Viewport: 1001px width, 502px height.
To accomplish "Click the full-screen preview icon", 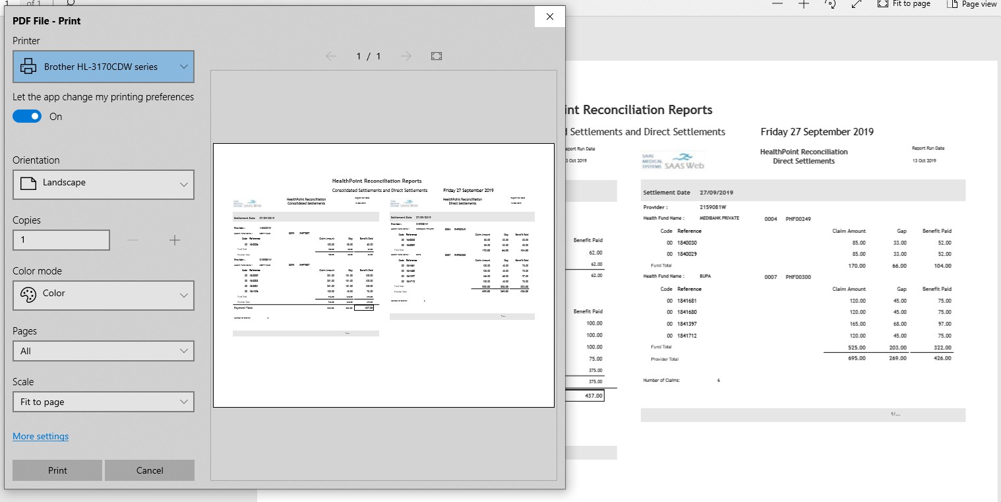I will pos(437,56).
